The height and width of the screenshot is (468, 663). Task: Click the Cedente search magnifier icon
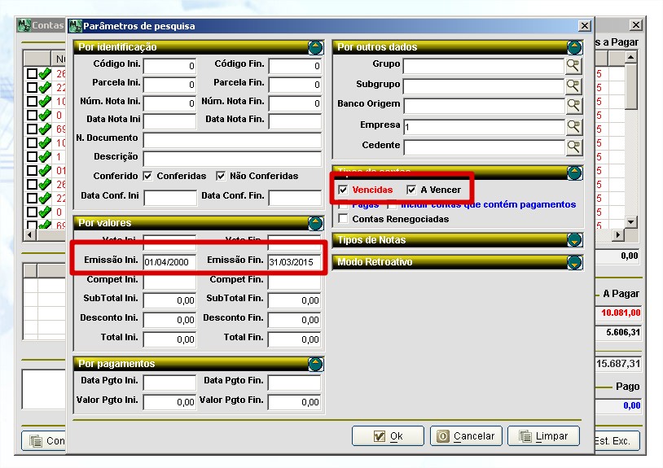coord(574,147)
